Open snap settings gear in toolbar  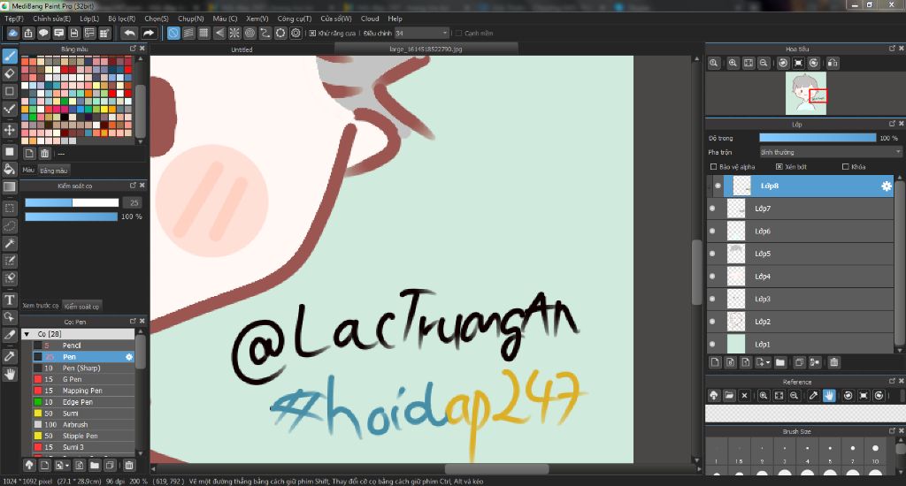(296, 34)
